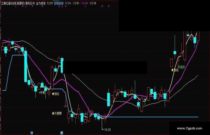Click the 江南红箭 stock name in header
Image resolution: width=210 pixels, height=135 pixels.
click(6, 3)
